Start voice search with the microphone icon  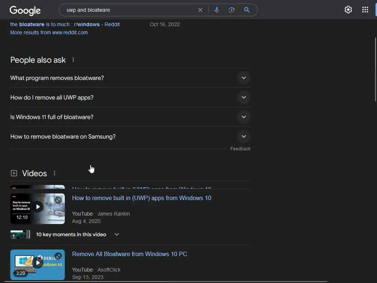216,10
